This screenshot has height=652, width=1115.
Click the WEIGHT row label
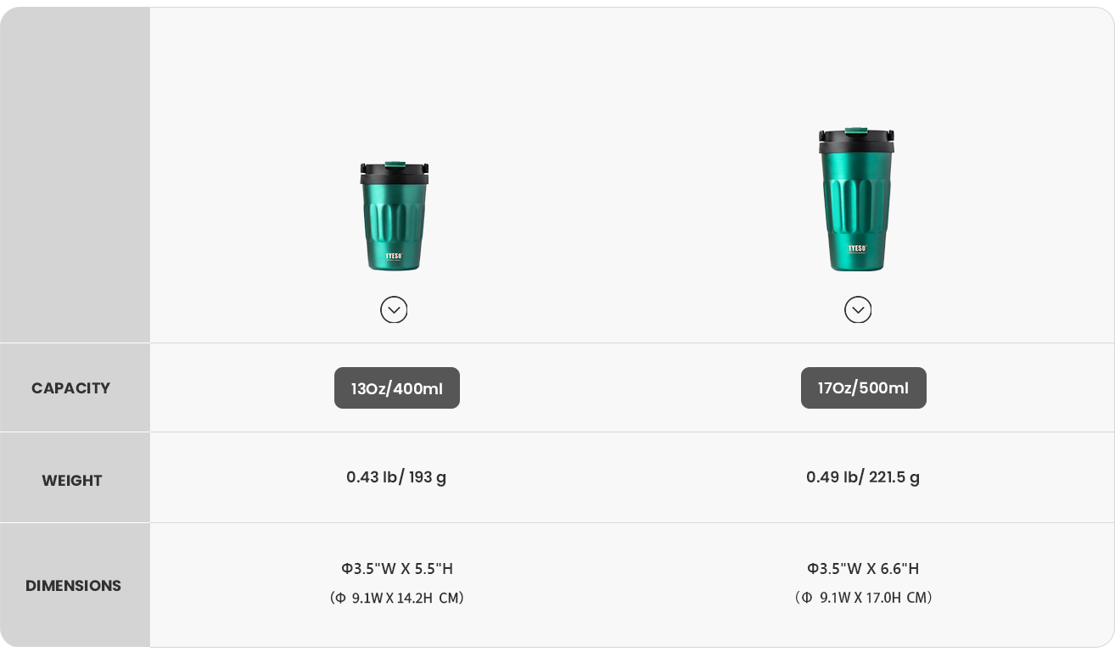coord(72,481)
